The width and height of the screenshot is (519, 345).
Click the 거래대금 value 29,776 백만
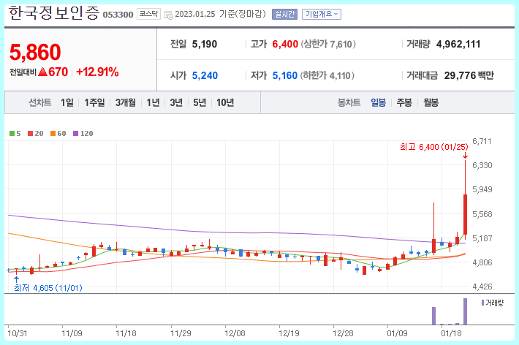[469, 75]
